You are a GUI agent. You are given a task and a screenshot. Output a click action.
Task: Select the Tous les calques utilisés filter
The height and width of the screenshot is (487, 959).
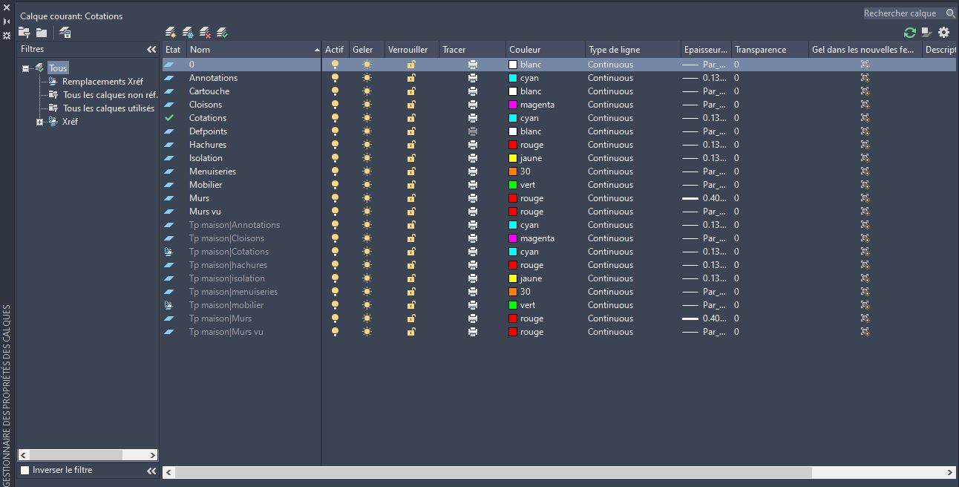108,108
